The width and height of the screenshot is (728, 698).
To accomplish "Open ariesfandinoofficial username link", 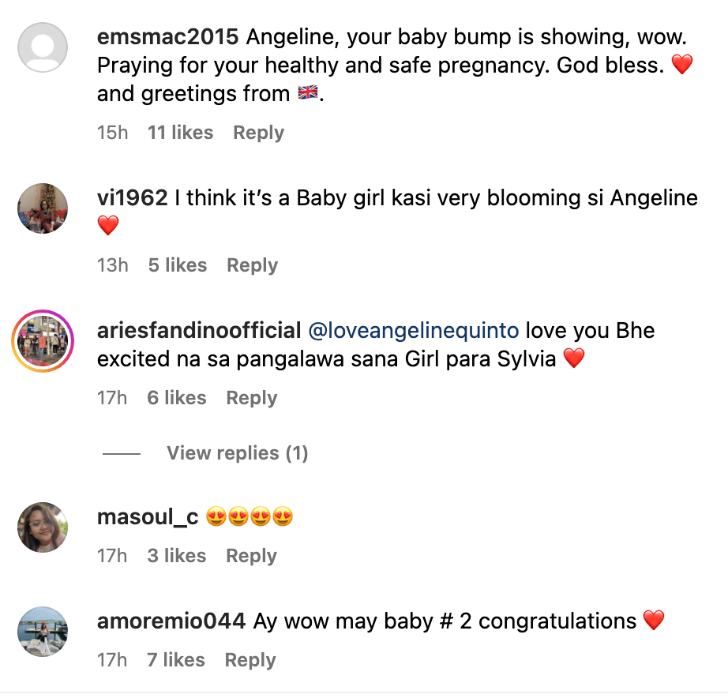I will tap(199, 330).
